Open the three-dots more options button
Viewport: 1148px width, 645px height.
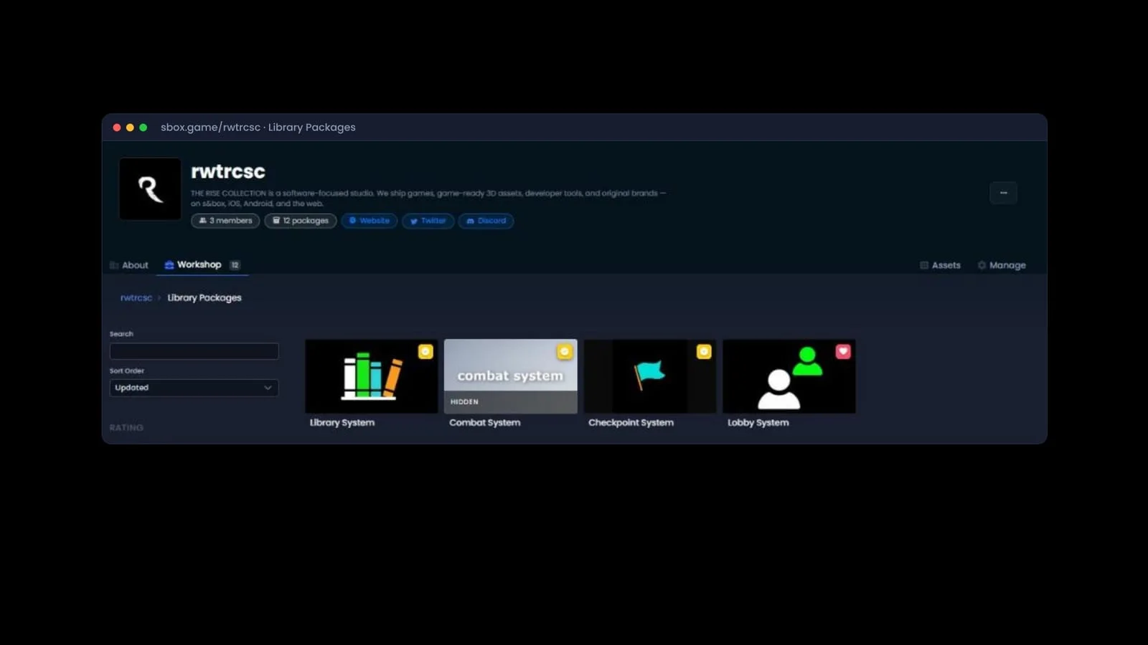[1003, 193]
